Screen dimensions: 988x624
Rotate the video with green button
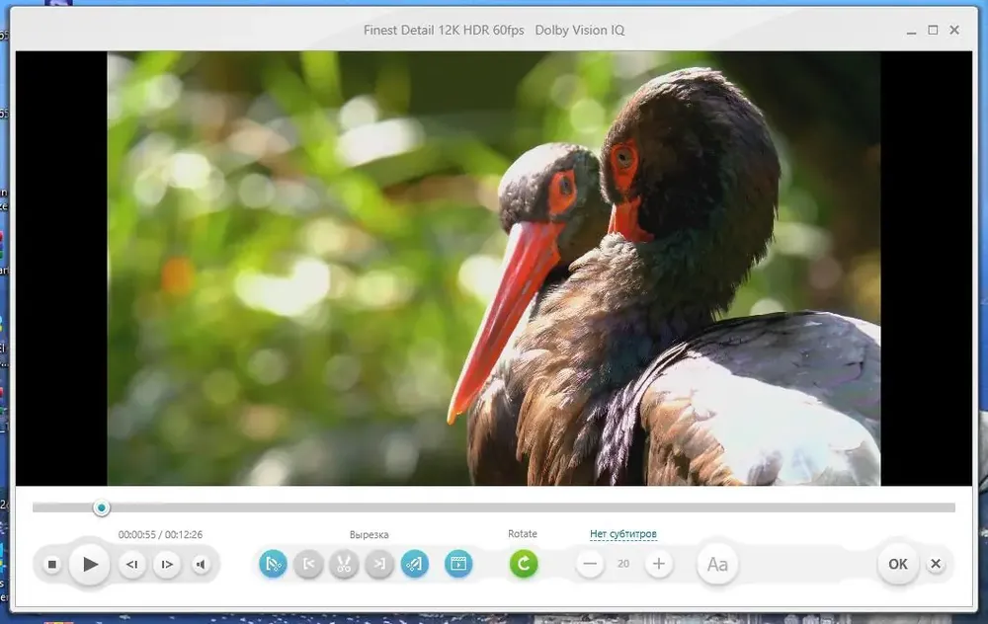pos(524,564)
